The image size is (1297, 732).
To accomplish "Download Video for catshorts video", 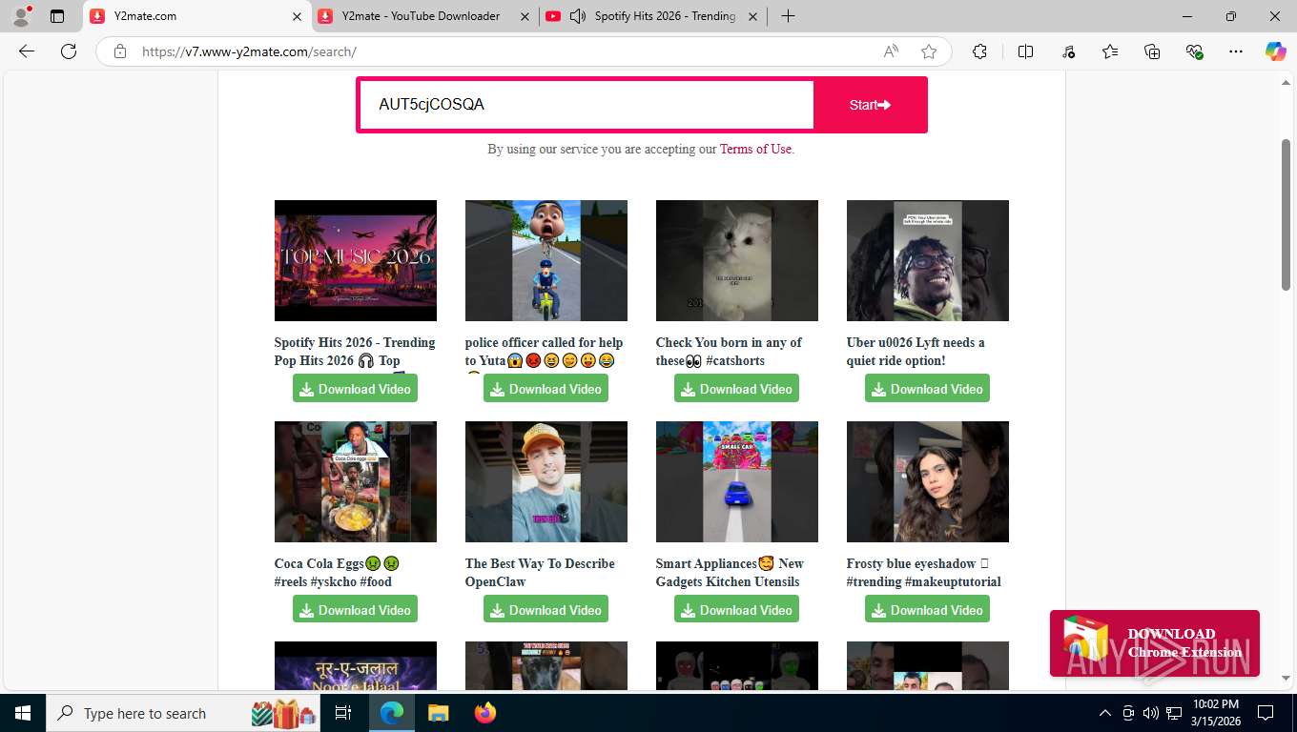I will pos(736,389).
